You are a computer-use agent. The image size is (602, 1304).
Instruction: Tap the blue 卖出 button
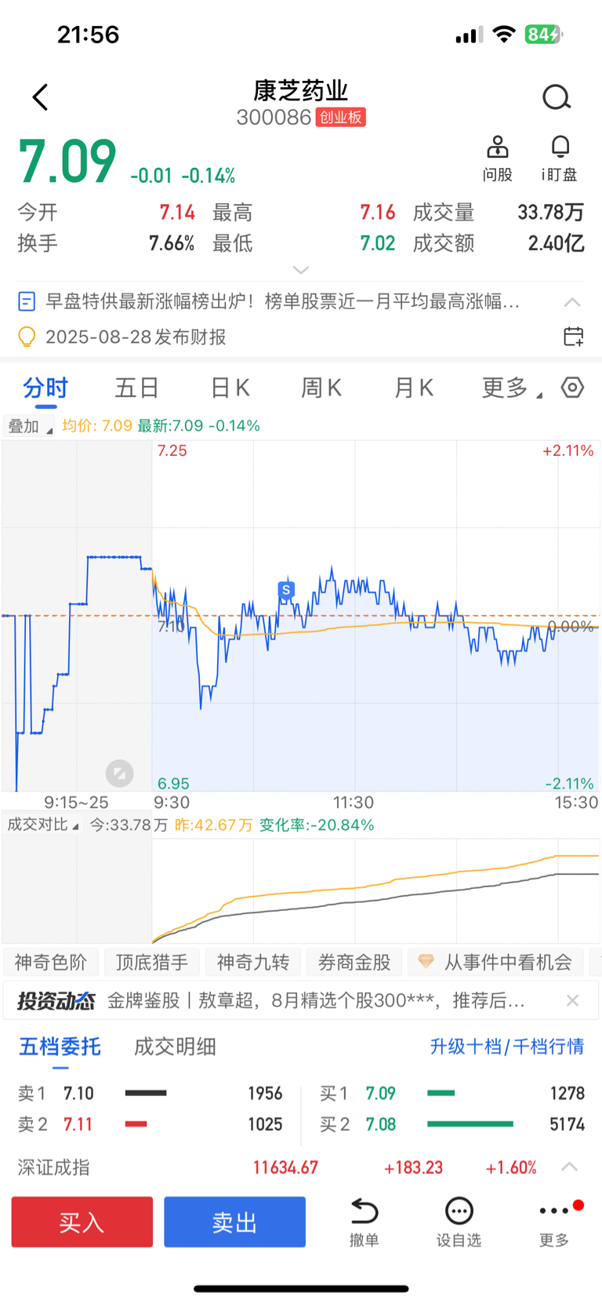[234, 1222]
